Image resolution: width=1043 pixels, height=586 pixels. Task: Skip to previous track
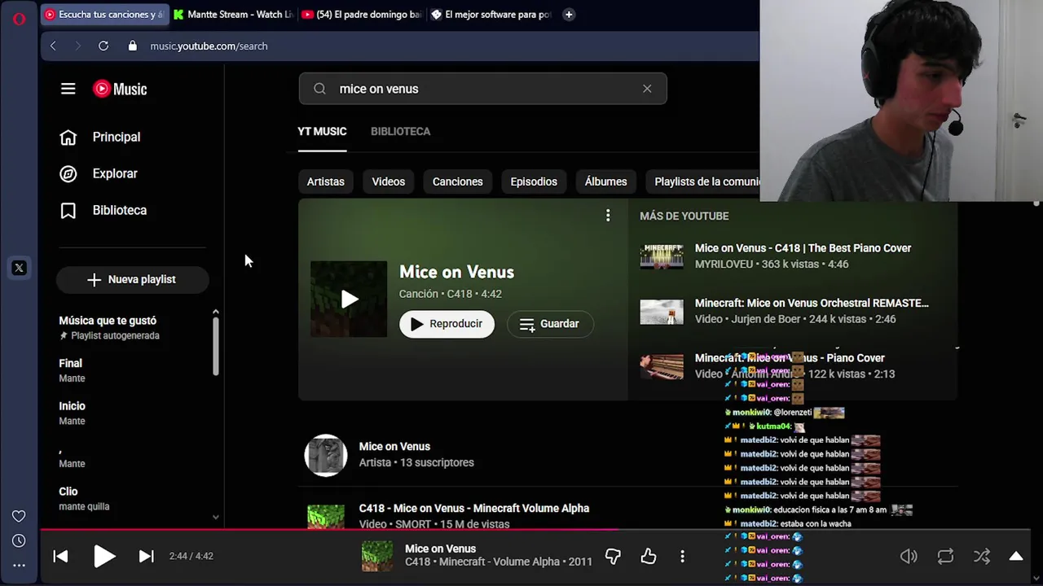(x=60, y=556)
